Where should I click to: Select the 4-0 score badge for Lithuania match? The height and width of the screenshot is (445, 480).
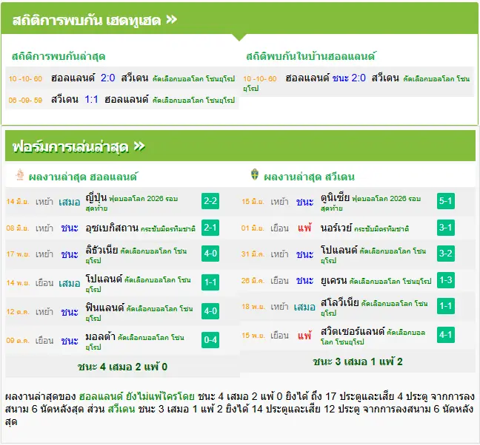pos(210,254)
